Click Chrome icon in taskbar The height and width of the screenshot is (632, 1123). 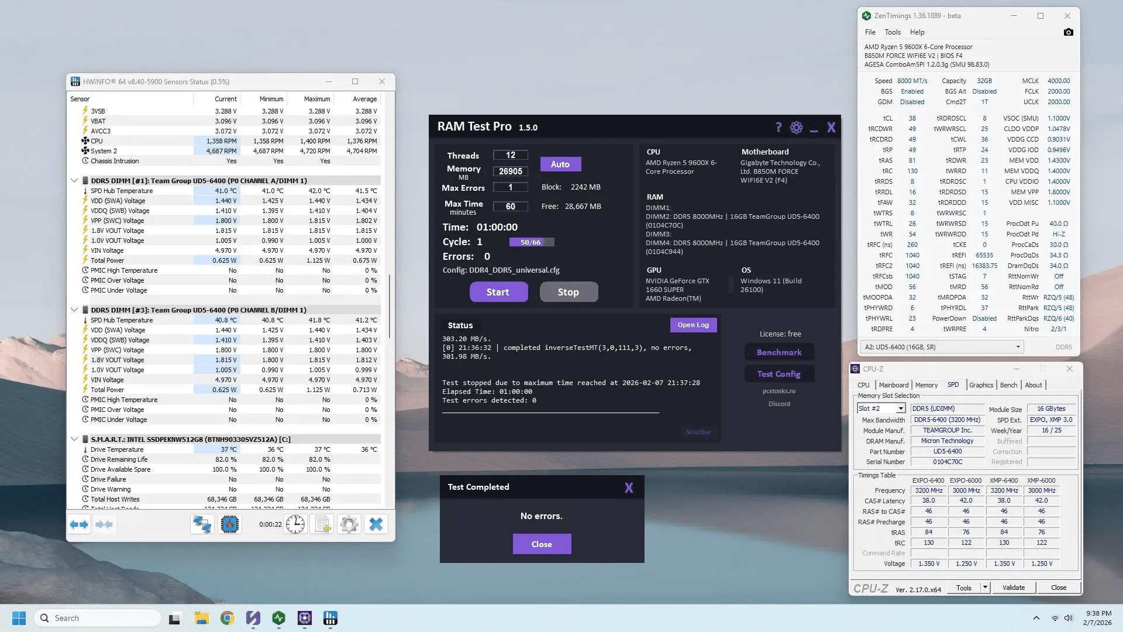click(x=228, y=618)
